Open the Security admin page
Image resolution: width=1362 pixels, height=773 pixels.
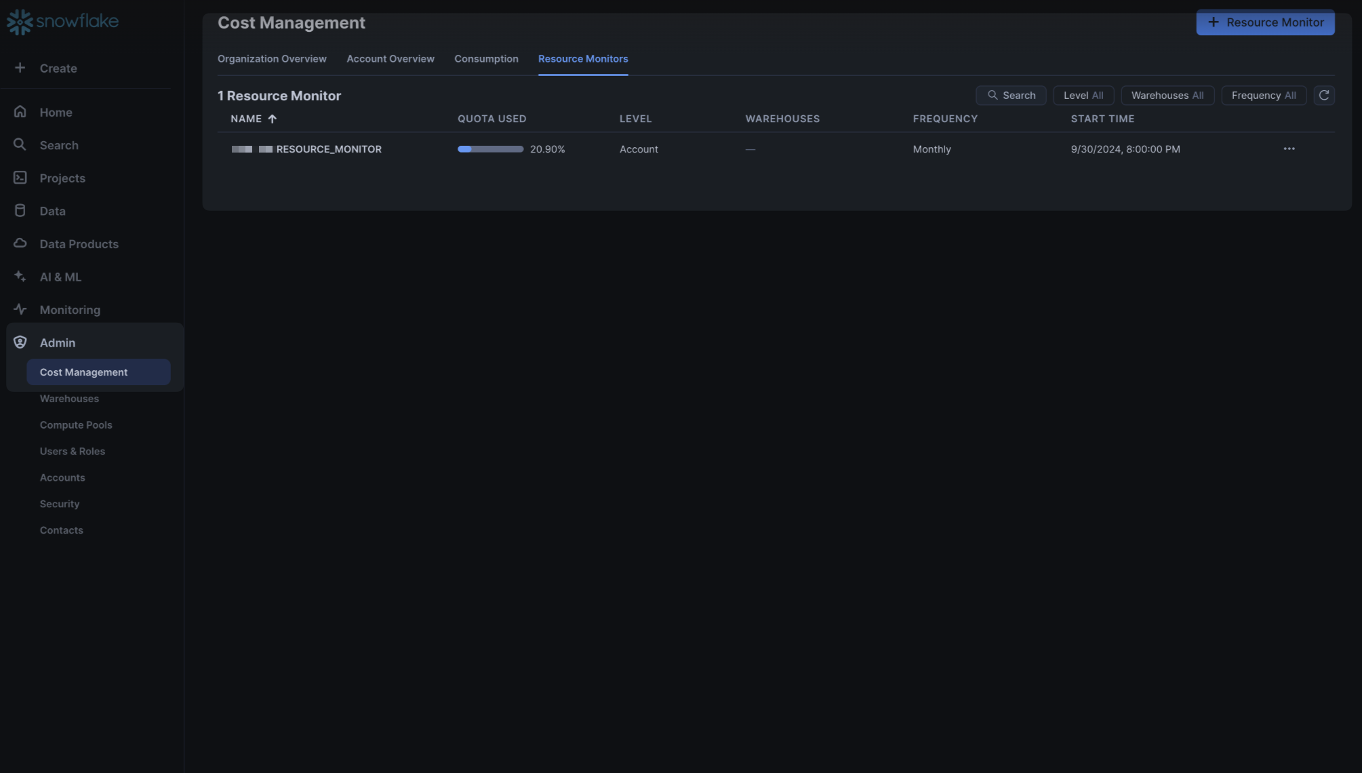pos(60,504)
